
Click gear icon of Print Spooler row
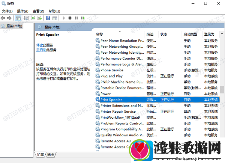(x=97, y=100)
